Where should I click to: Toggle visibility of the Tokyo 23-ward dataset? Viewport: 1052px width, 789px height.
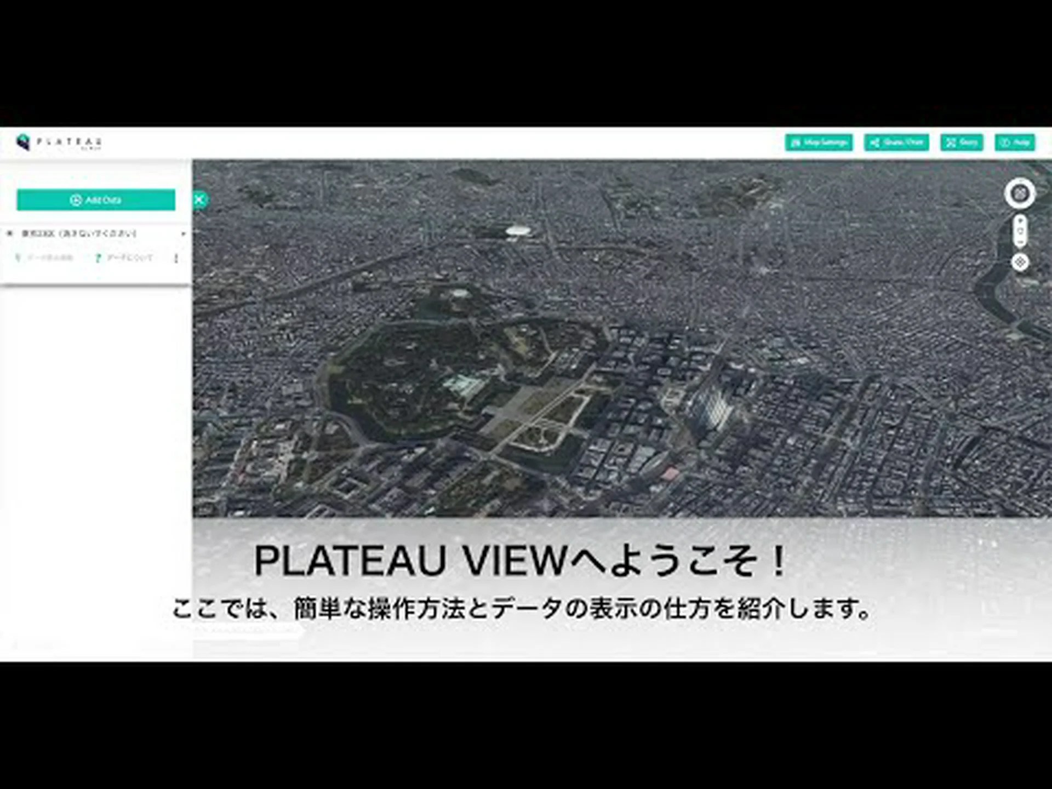coord(9,233)
